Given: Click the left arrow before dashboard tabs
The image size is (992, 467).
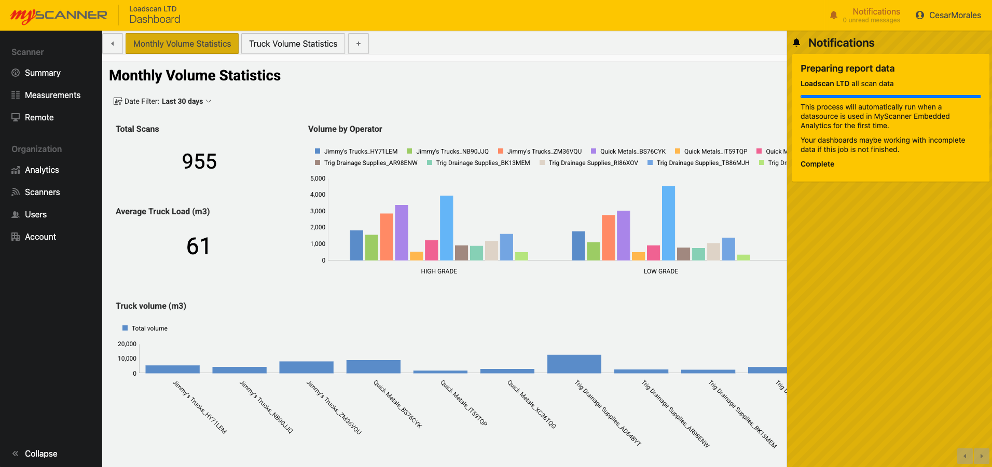Looking at the screenshot, I should tap(113, 44).
